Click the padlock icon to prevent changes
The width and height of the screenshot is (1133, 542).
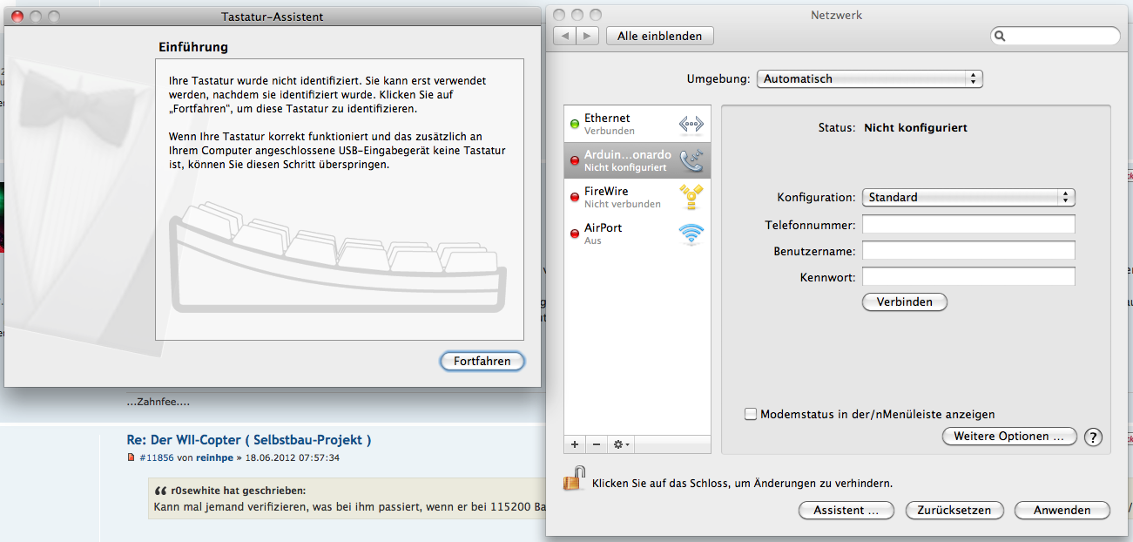(x=574, y=478)
